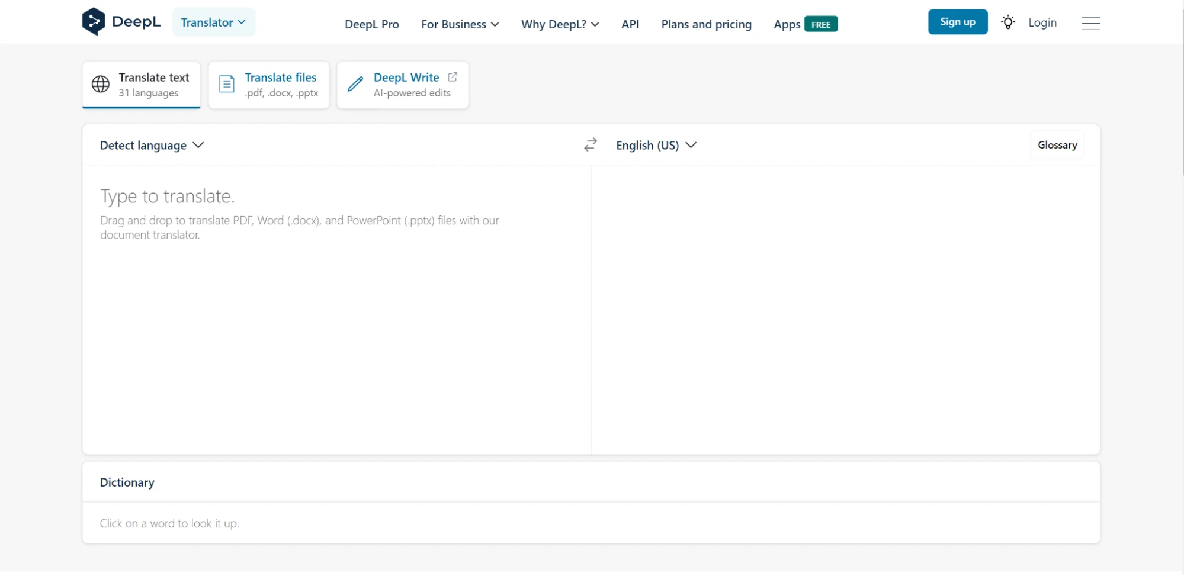Click the FREE badge next to Apps
This screenshot has width=1184, height=576.
820,24
